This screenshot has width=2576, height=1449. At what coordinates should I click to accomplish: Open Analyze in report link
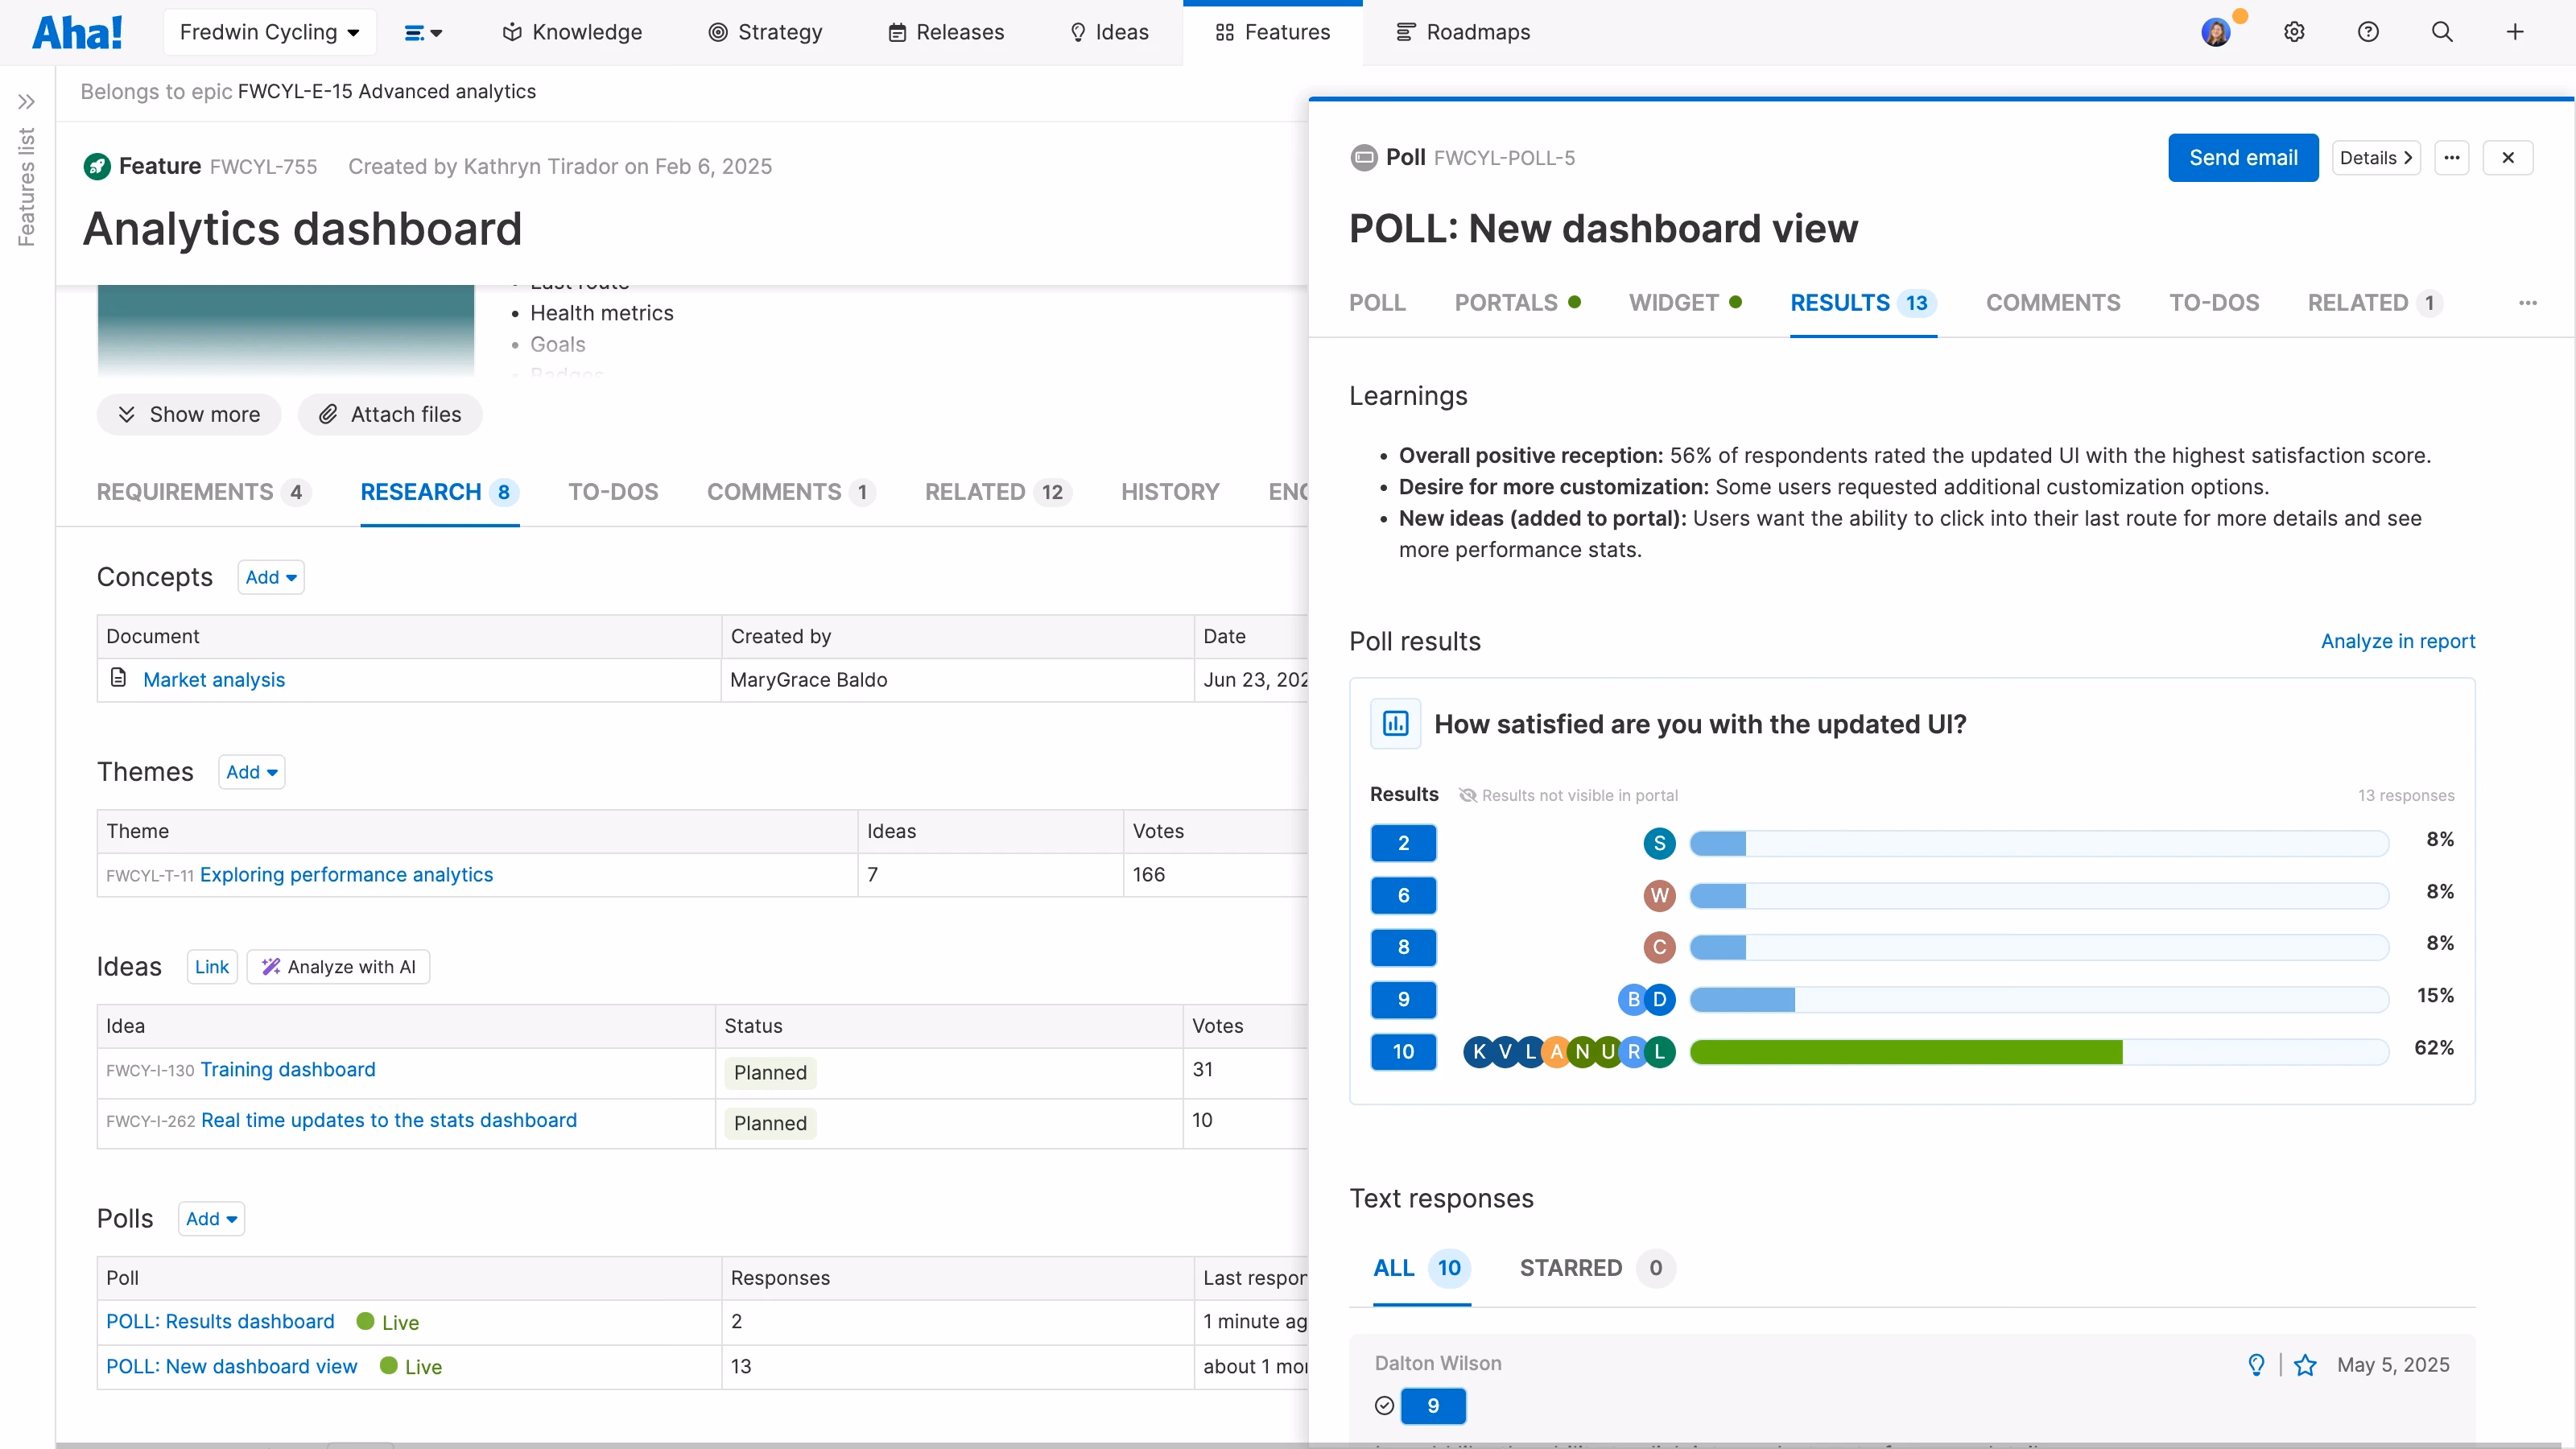[x=2397, y=641]
